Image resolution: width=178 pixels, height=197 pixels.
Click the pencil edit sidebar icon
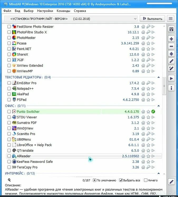coord(171,61)
